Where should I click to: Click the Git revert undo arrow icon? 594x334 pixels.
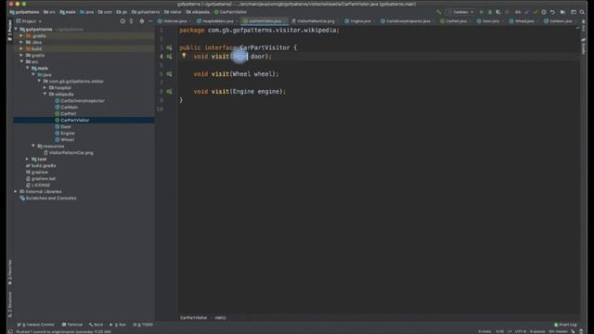(553, 12)
